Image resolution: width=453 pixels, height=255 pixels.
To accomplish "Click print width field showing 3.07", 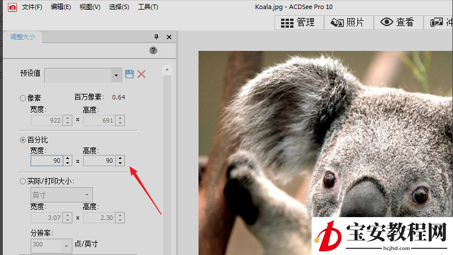I will click(x=46, y=218).
